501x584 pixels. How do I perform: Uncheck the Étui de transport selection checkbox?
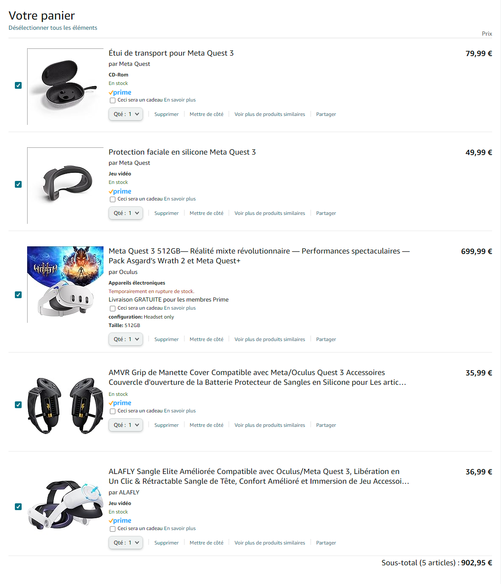18,85
